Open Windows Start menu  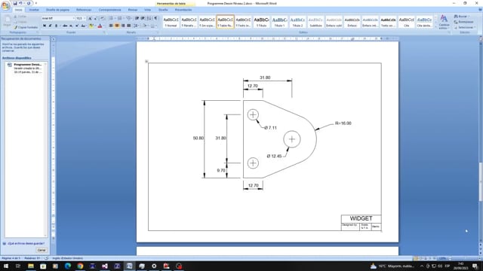(6, 266)
